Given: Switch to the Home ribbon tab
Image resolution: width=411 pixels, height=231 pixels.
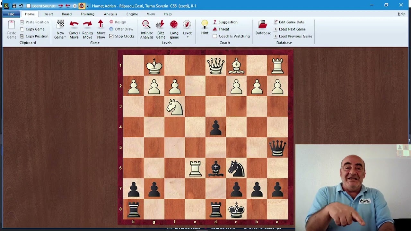Looking at the screenshot, I should click(30, 14).
